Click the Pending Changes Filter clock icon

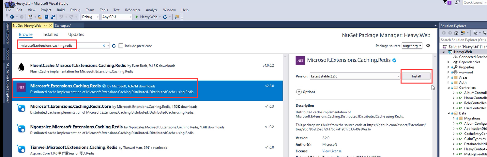pos(475,33)
